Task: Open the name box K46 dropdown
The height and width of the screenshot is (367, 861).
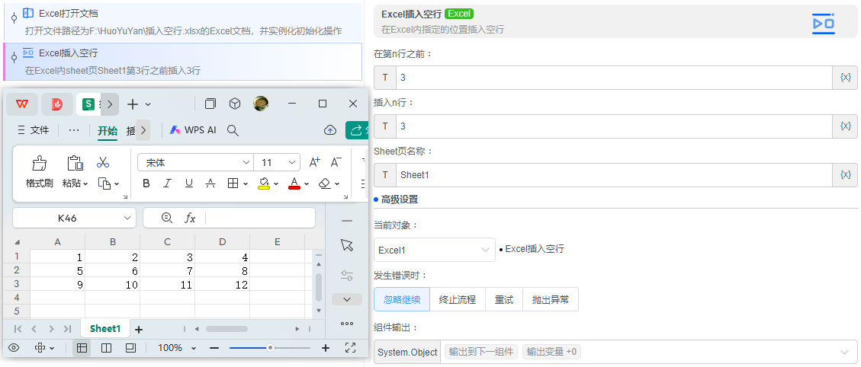Action: click(x=127, y=218)
